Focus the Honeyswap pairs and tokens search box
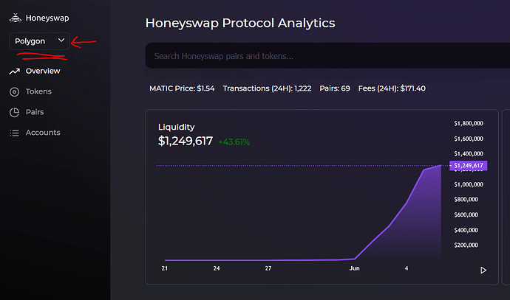510x300 pixels. (x=318, y=56)
